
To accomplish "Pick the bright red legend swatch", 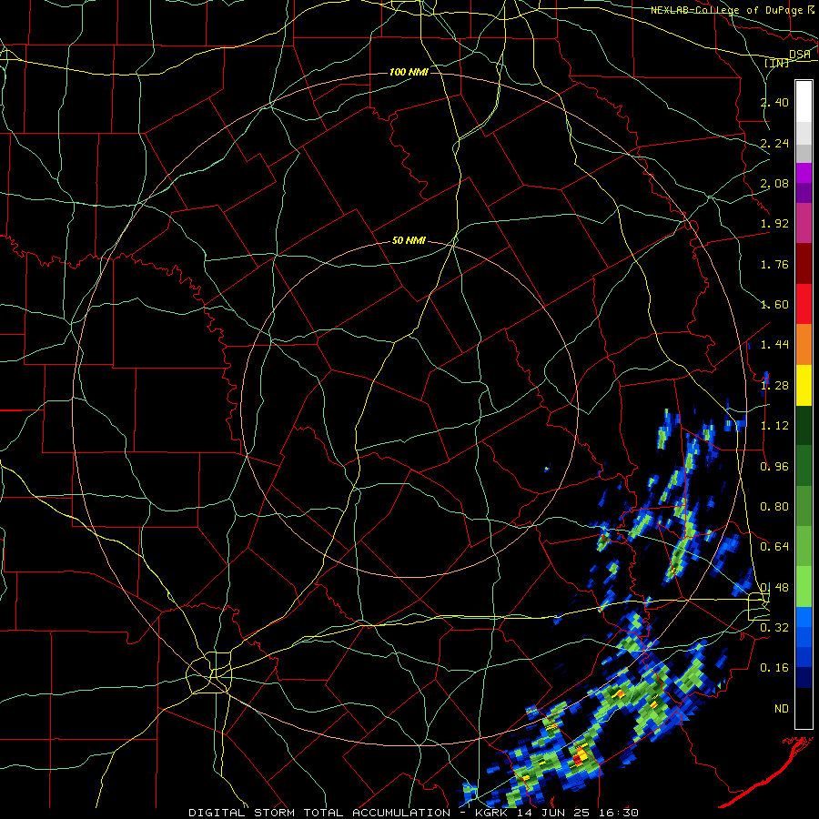I will click(804, 304).
